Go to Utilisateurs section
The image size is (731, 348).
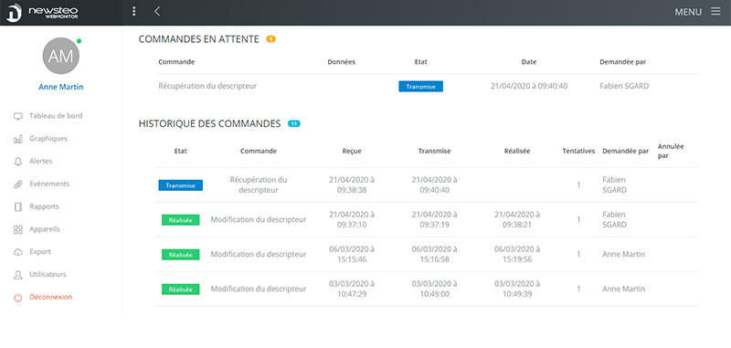coord(48,274)
